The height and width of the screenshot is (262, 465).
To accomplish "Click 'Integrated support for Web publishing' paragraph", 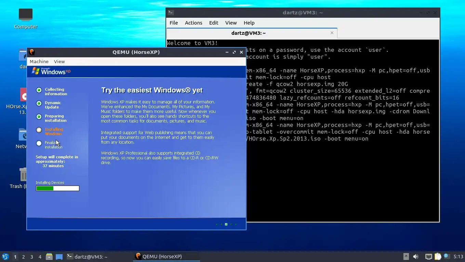I will 158,137.
